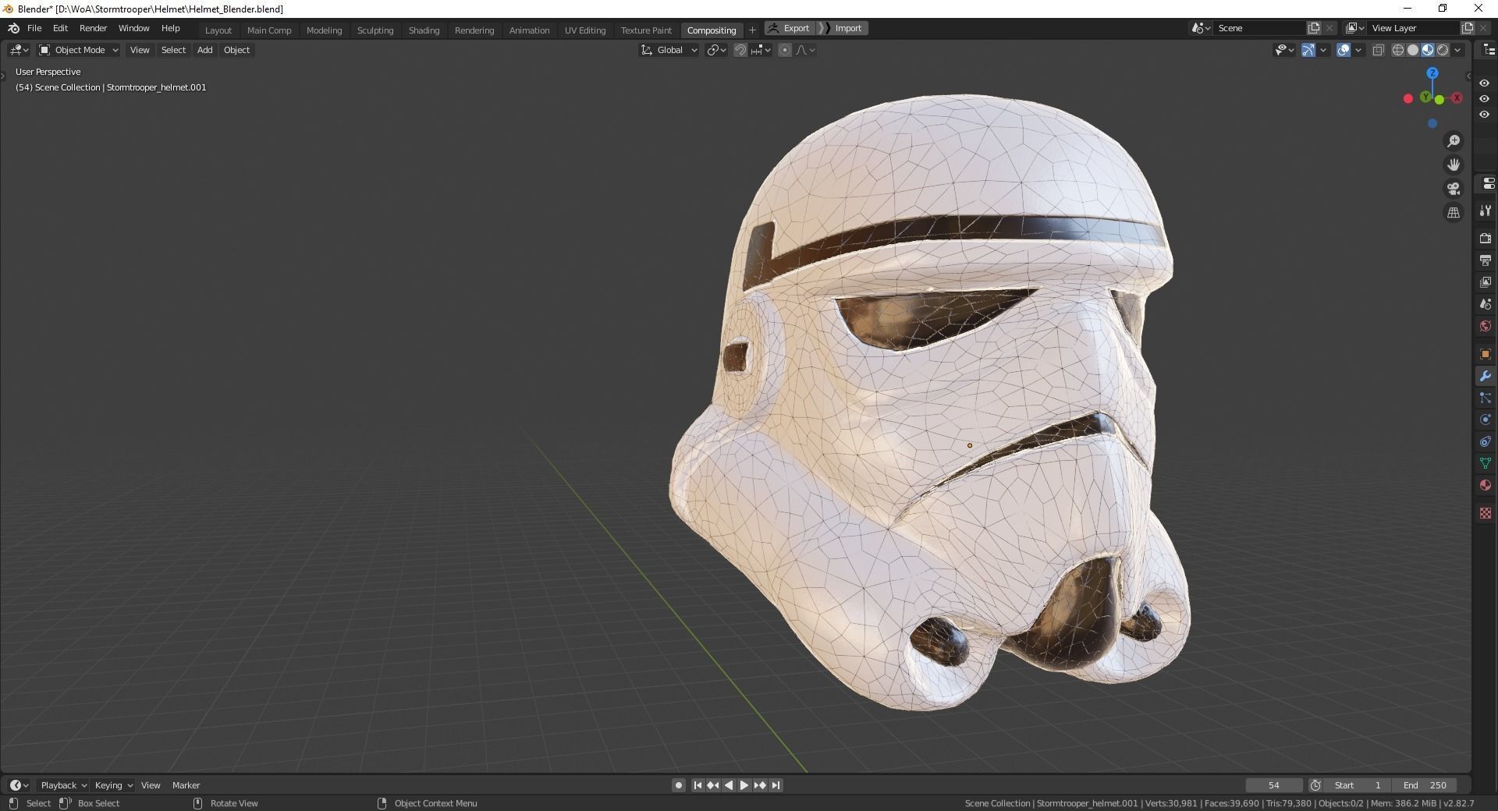
Task: Switch orthographic/perspective grid icon
Action: point(1454,212)
